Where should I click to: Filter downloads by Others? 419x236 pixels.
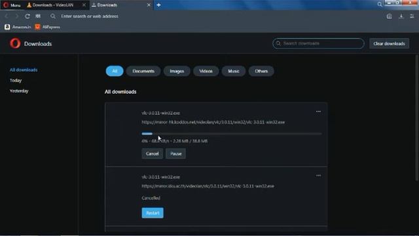point(261,71)
